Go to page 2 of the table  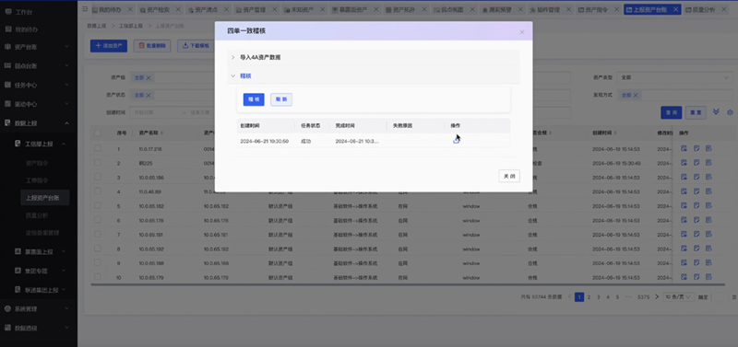coord(589,296)
